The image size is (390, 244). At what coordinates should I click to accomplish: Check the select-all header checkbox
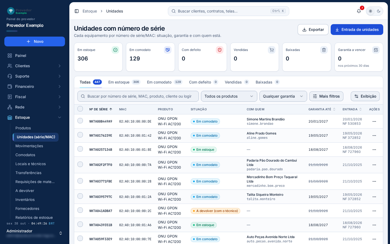click(80, 109)
